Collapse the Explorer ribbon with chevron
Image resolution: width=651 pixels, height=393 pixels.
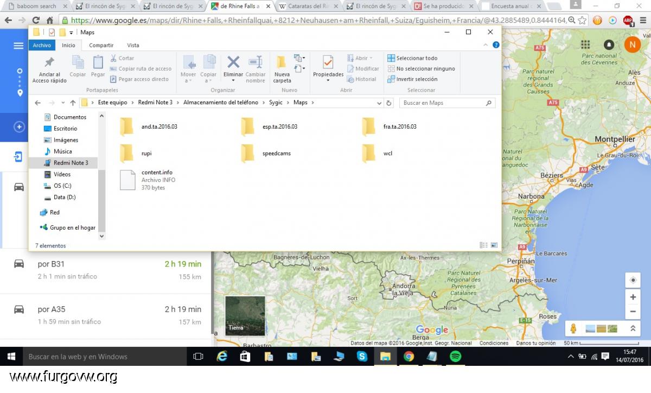point(486,46)
